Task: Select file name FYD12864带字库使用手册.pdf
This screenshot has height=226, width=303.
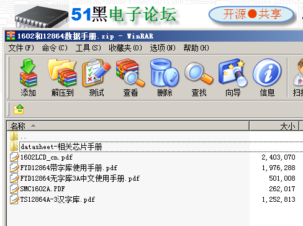Action: point(69,168)
